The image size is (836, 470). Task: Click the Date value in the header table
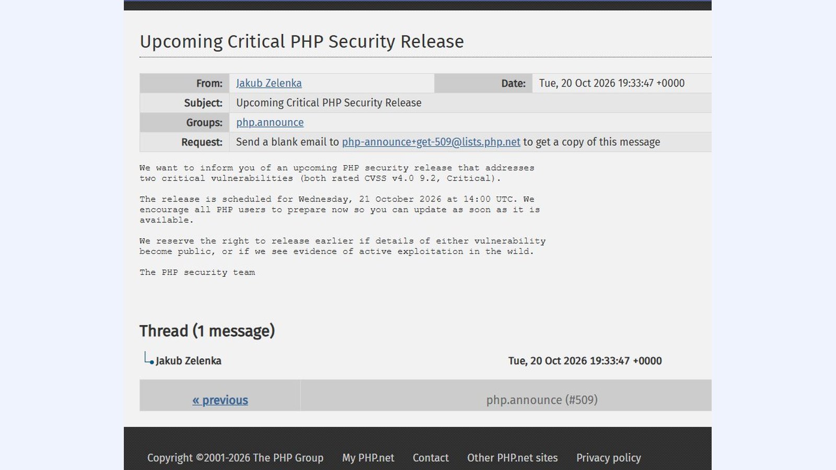(x=612, y=83)
